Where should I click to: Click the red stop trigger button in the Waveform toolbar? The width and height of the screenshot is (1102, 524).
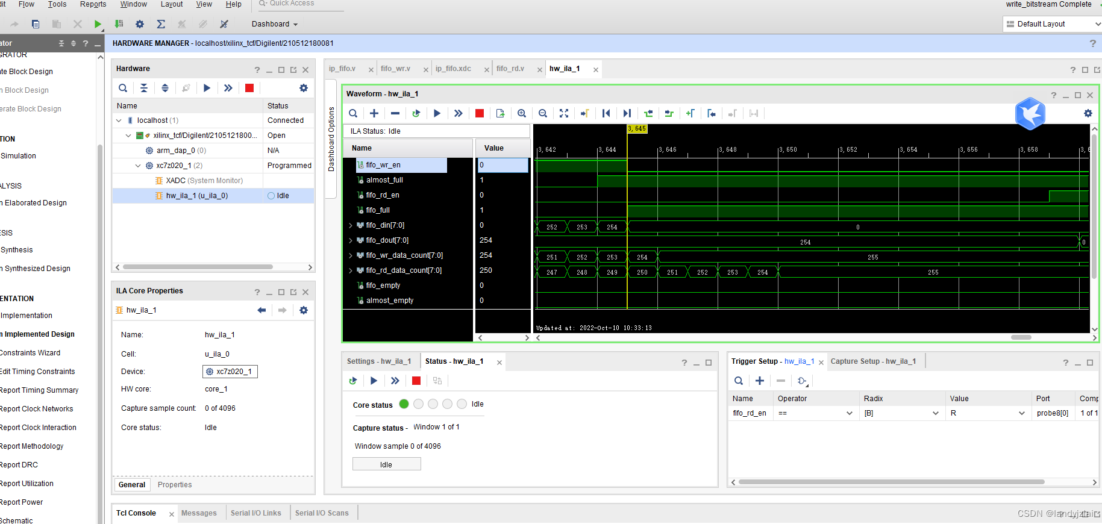point(480,113)
